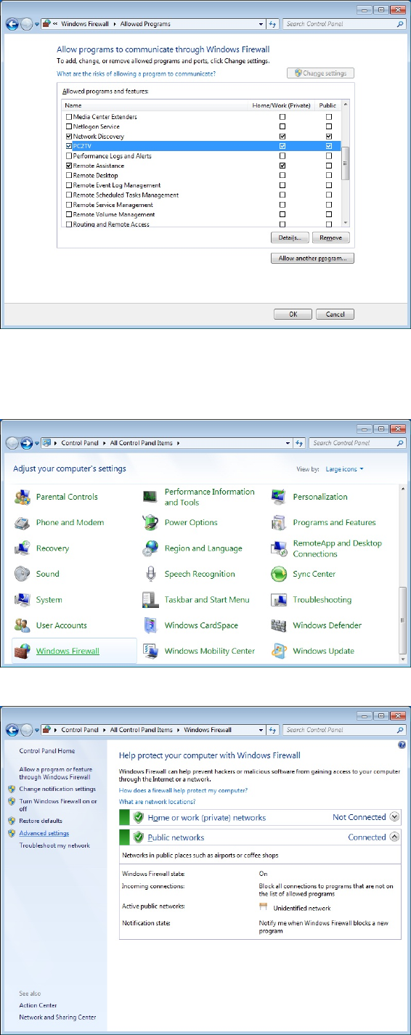Click refresh icon in Allowed Programs address bar

pos(272,24)
